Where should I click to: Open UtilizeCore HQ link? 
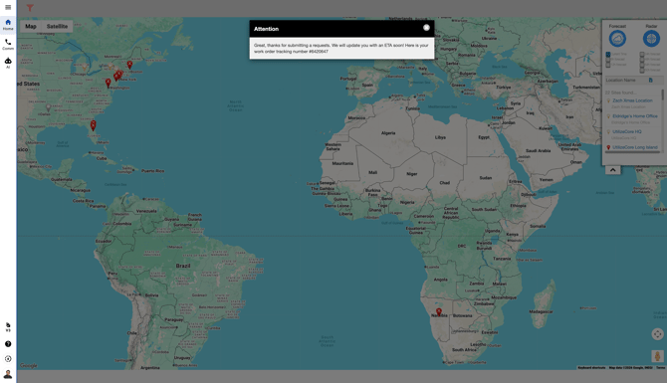point(626,131)
